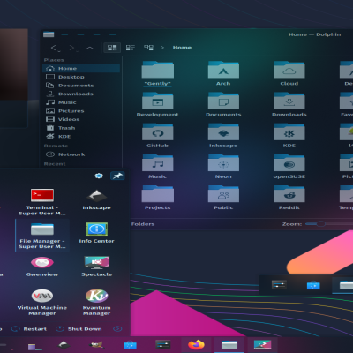Open the launcher's configure gear icon
The height and width of the screenshot is (353, 353).
pyautogui.click(x=99, y=176)
